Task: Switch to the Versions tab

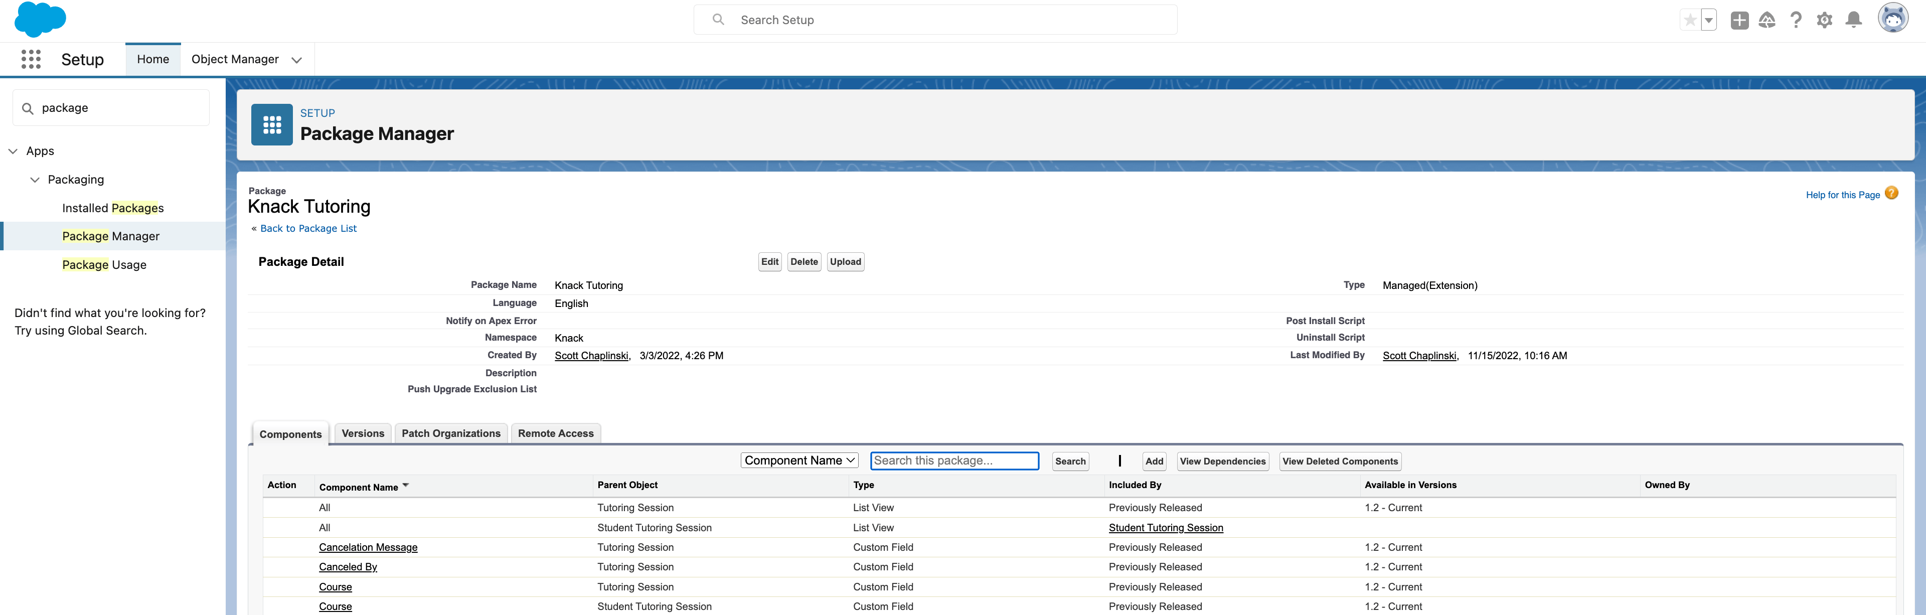Action: coord(363,432)
